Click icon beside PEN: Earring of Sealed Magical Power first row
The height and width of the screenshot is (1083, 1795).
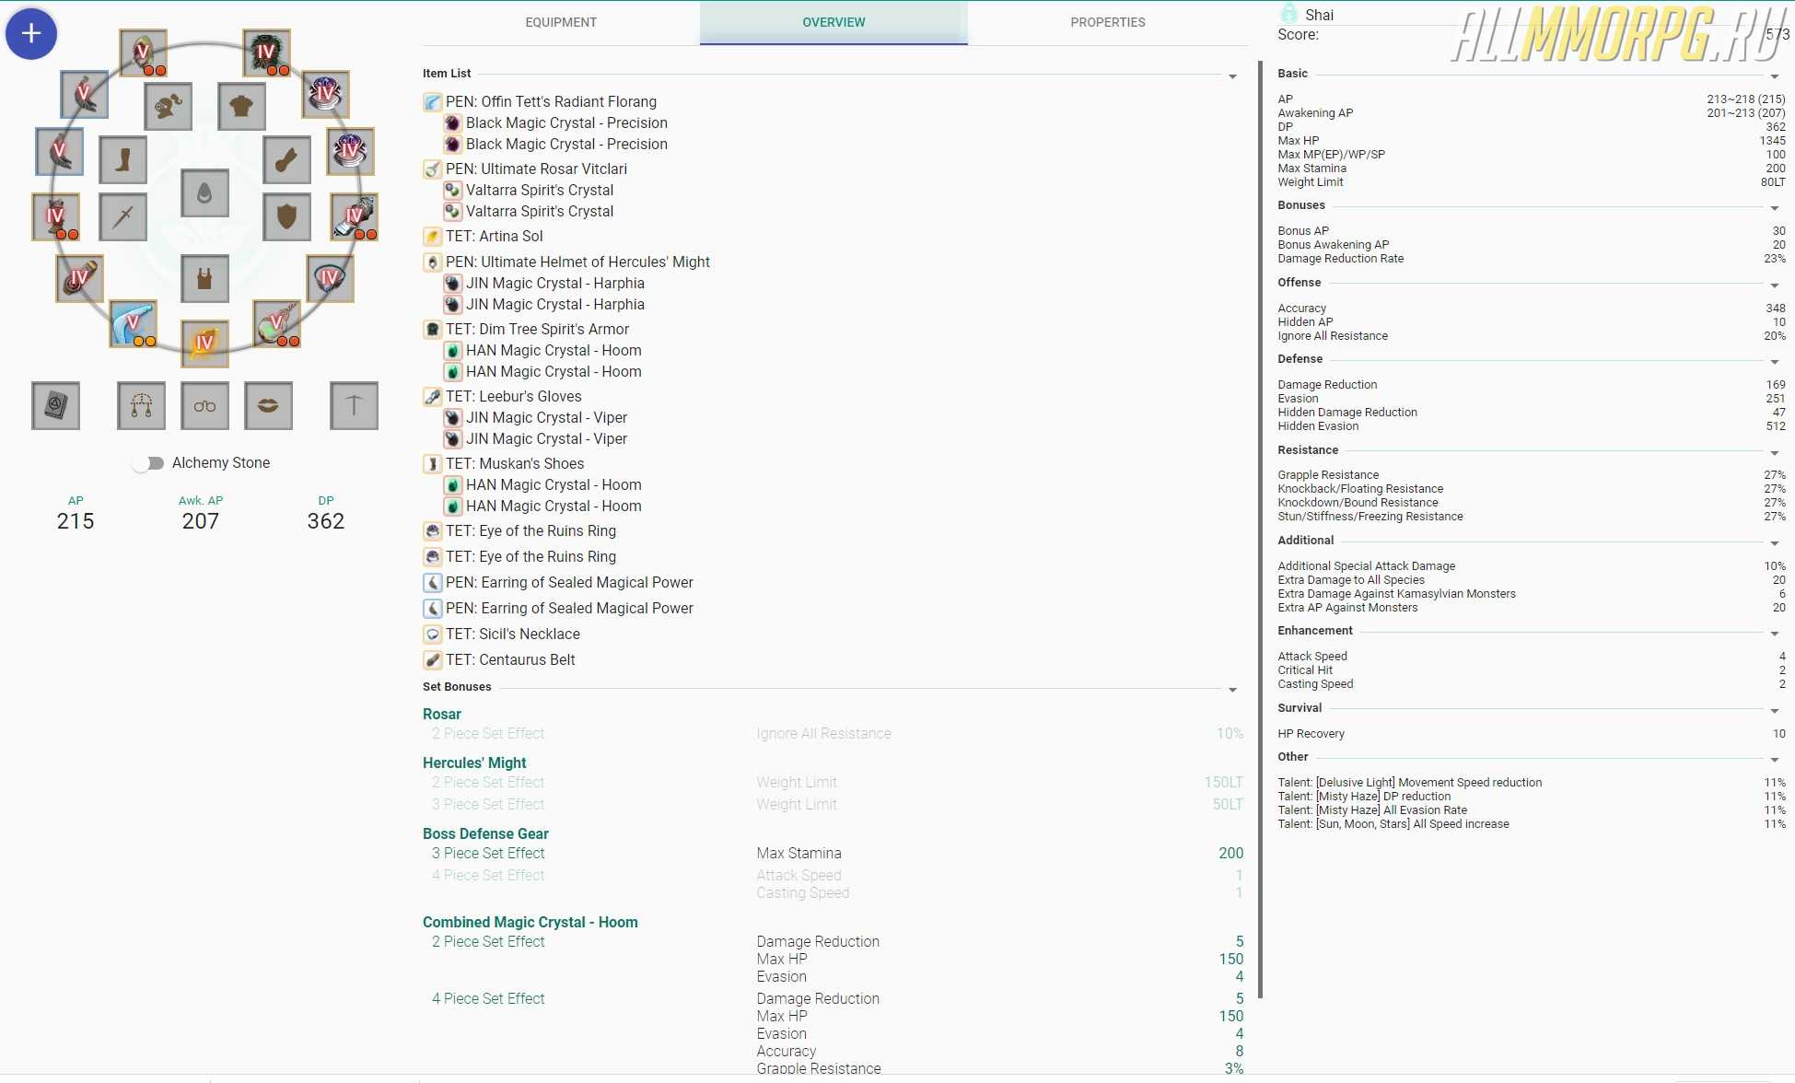(x=432, y=583)
